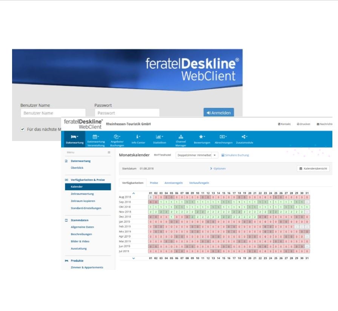Screen dimensions: 338x311
Task: Click the Simuliere Buchung link
Action: pyautogui.click(x=235, y=155)
